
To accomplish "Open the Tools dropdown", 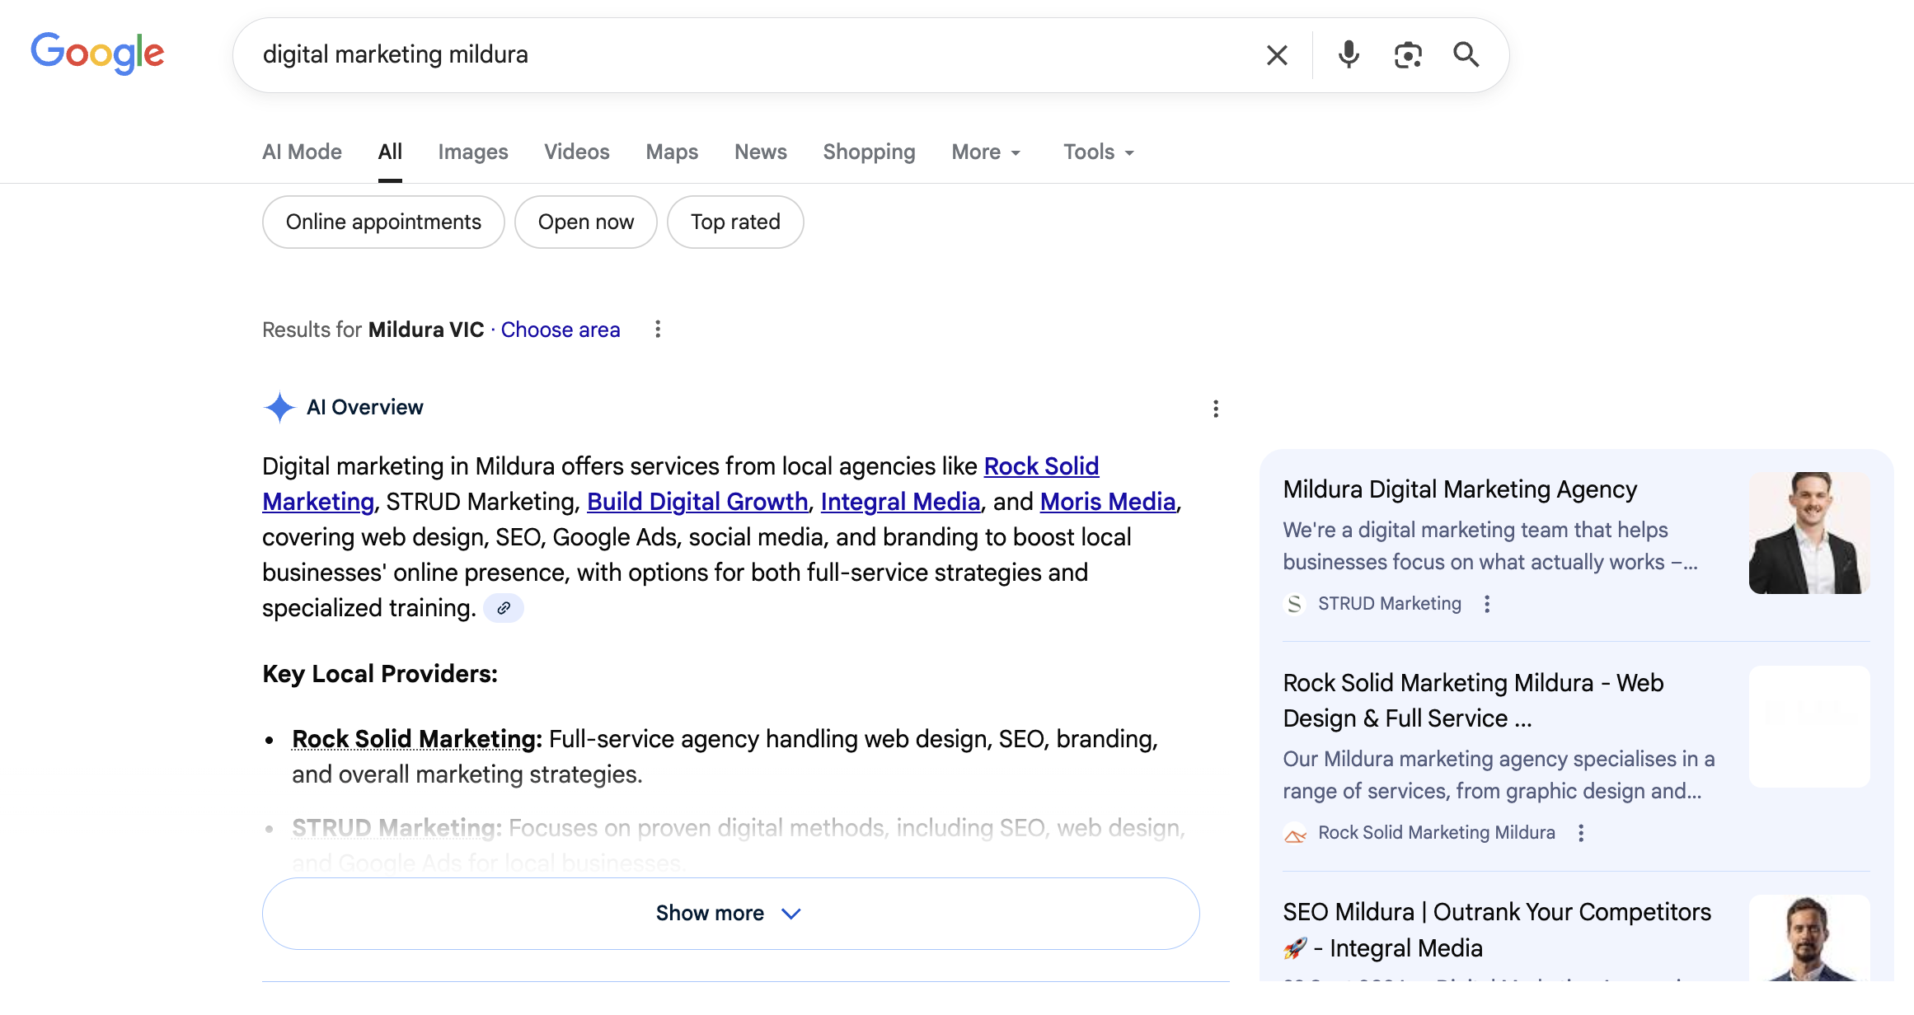I will click(1099, 152).
